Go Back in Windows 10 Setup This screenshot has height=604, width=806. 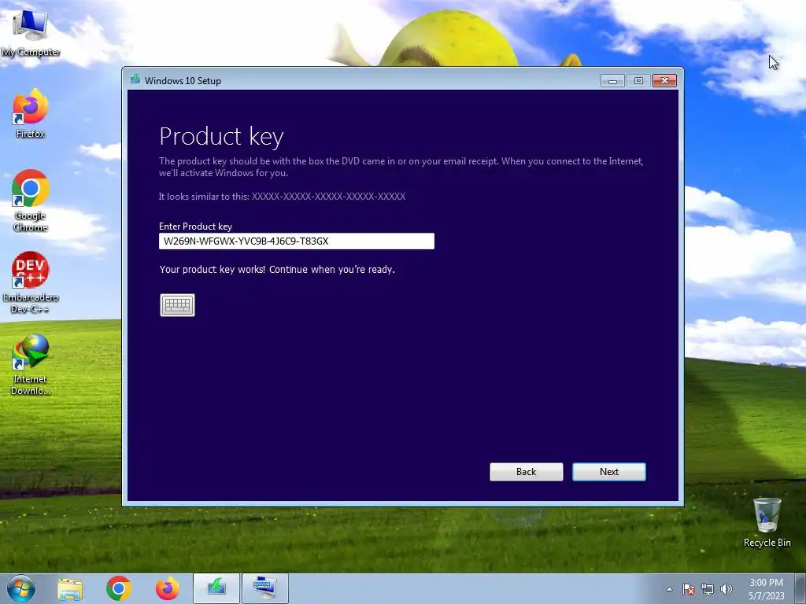point(526,472)
